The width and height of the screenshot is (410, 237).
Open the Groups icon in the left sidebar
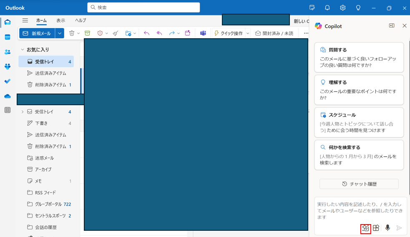[x=8, y=67]
